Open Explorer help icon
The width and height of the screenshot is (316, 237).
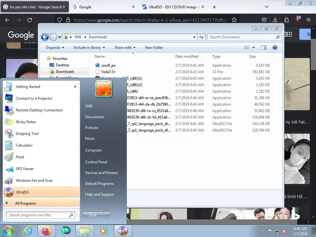[275, 48]
